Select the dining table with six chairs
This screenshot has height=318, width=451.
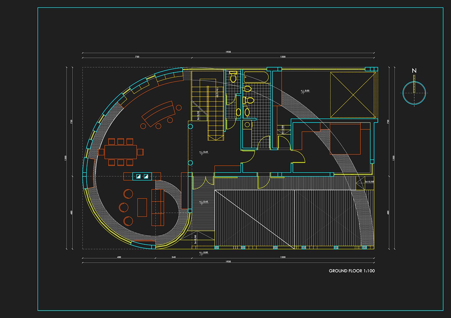point(121,152)
